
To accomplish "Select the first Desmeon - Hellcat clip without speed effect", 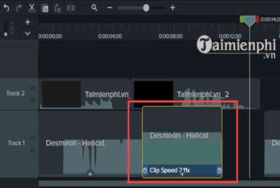I will (x=90, y=143).
